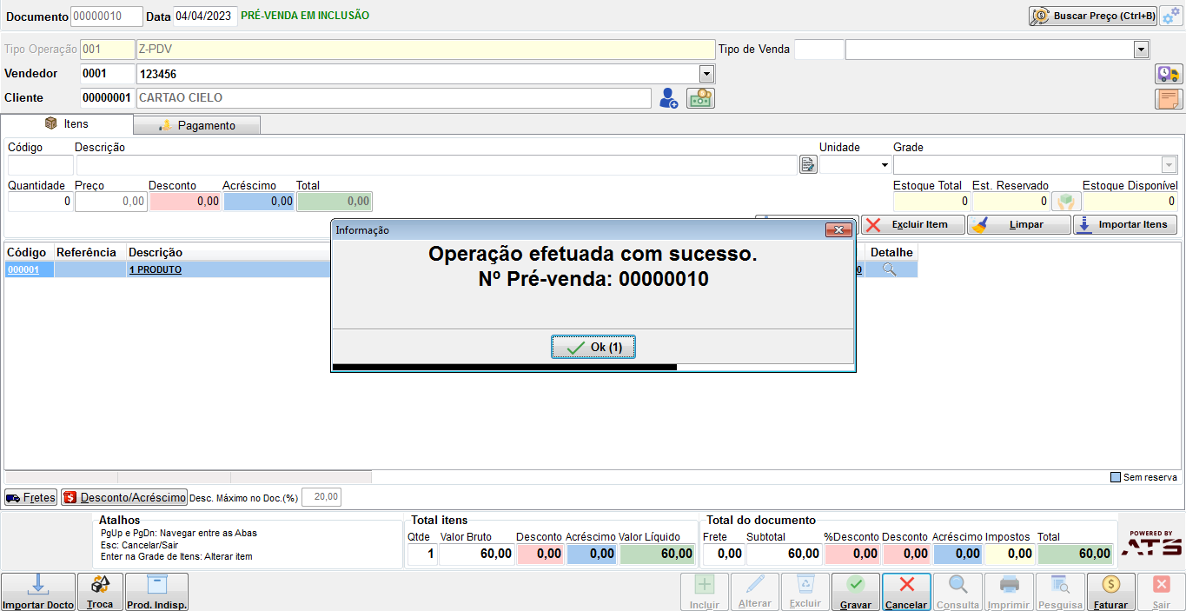Click the %Desconto document field
Viewport: 1186px width, 611px height.
click(x=851, y=554)
